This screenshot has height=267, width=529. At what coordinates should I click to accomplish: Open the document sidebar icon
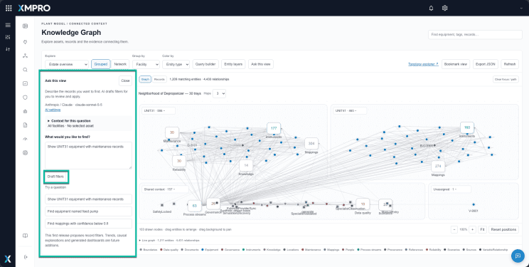pos(26,125)
